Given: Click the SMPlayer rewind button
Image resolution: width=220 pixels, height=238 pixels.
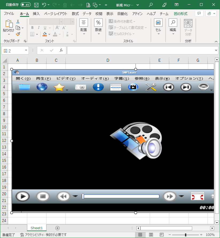Looking at the screenshot, I should (x=63, y=196).
